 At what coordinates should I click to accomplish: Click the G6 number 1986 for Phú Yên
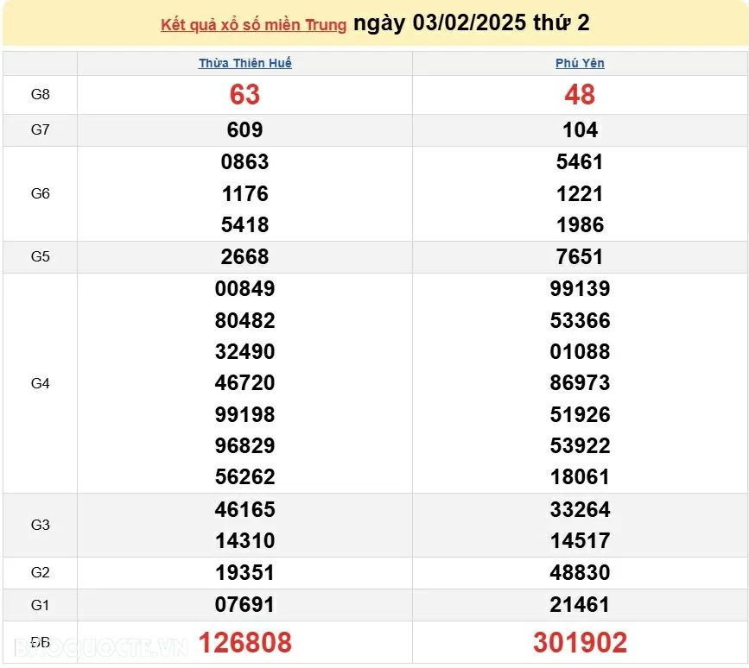(581, 224)
